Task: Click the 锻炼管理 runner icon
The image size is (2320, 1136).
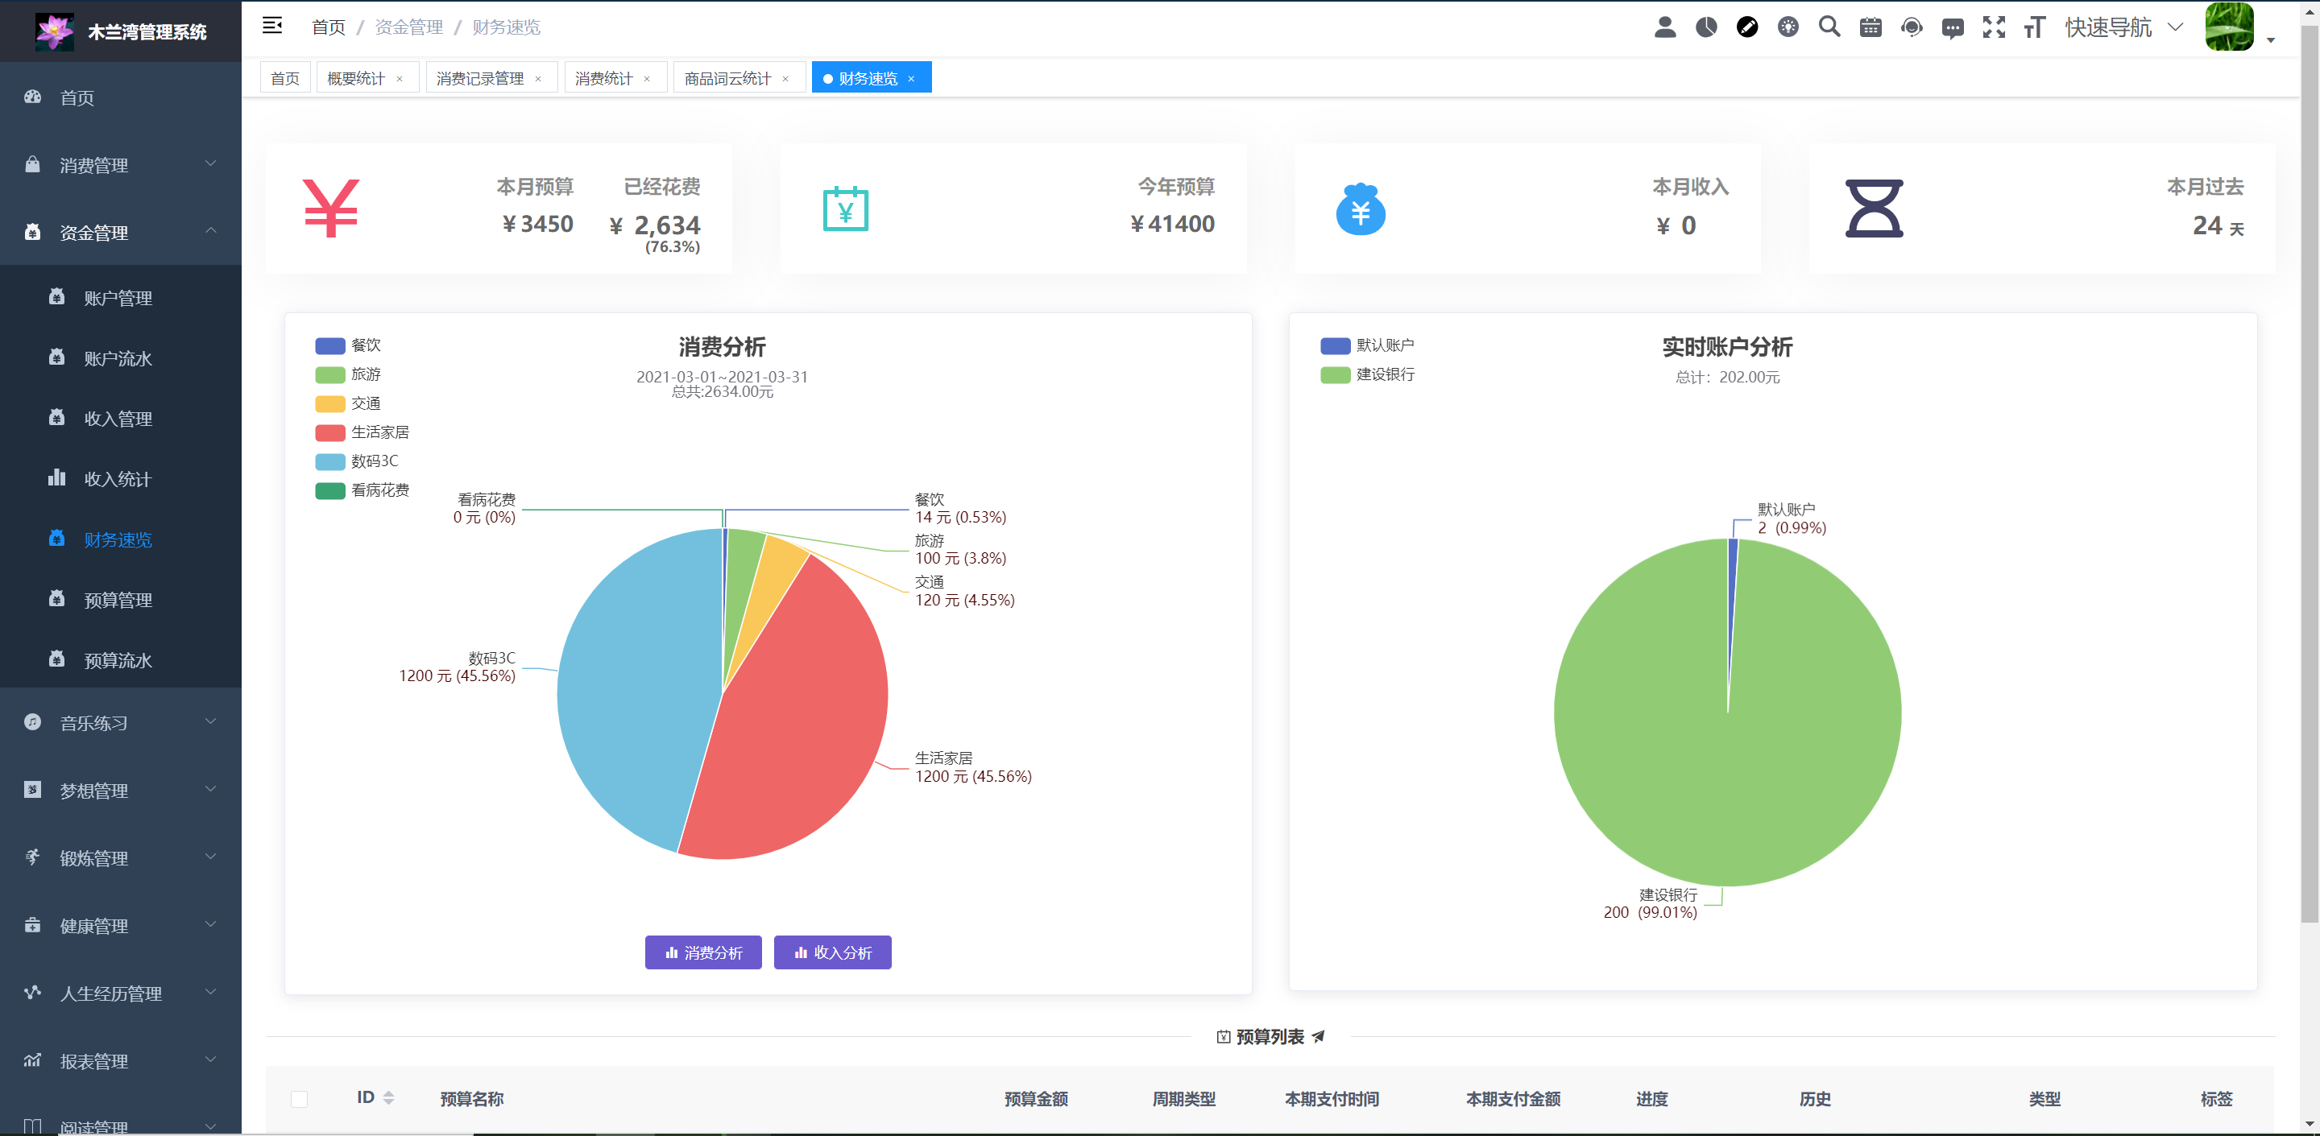Action: click(x=32, y=857)
